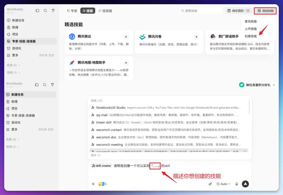Open the 鹅厂辟谣助手 skill card title
Image resolution: width=283 pixels, height=195 pixels.
click(x=228, y=37)
